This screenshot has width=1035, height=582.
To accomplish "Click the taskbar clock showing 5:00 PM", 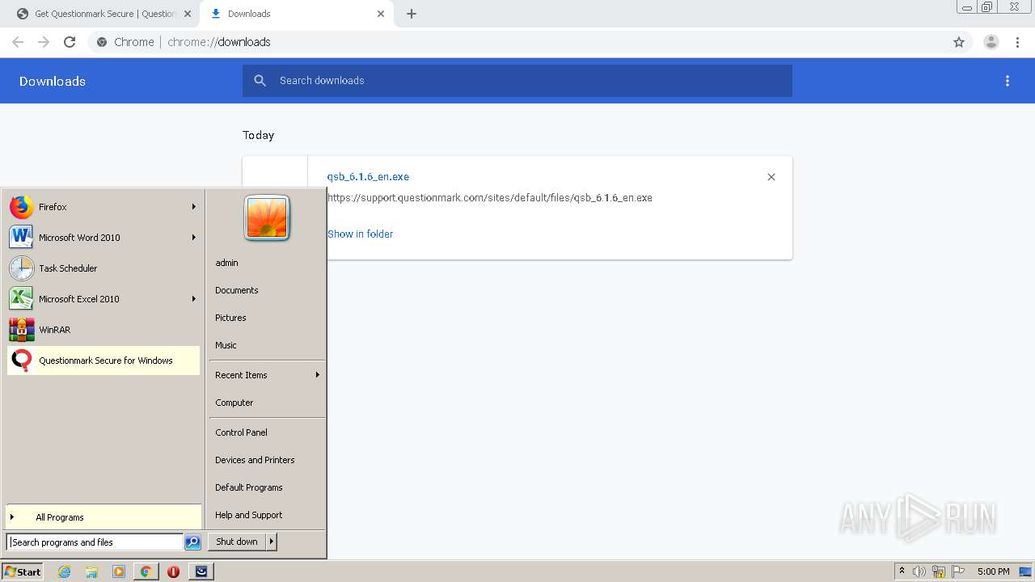I will click(x=993, y=571).
